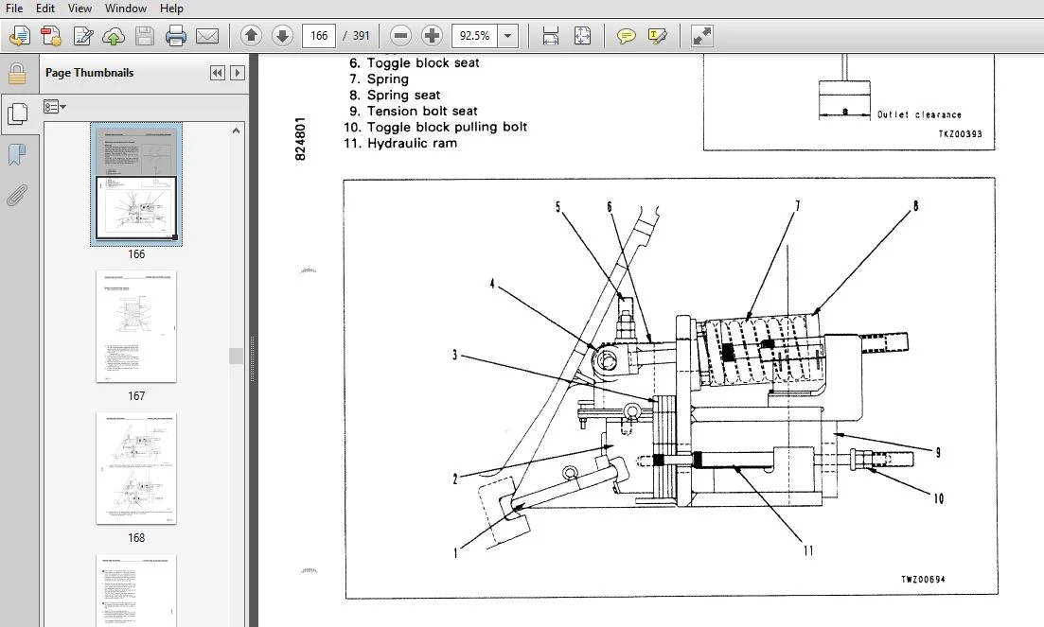Click the Fit Page icon
This screenshot has height=627, width=1044.
point(583,35)
